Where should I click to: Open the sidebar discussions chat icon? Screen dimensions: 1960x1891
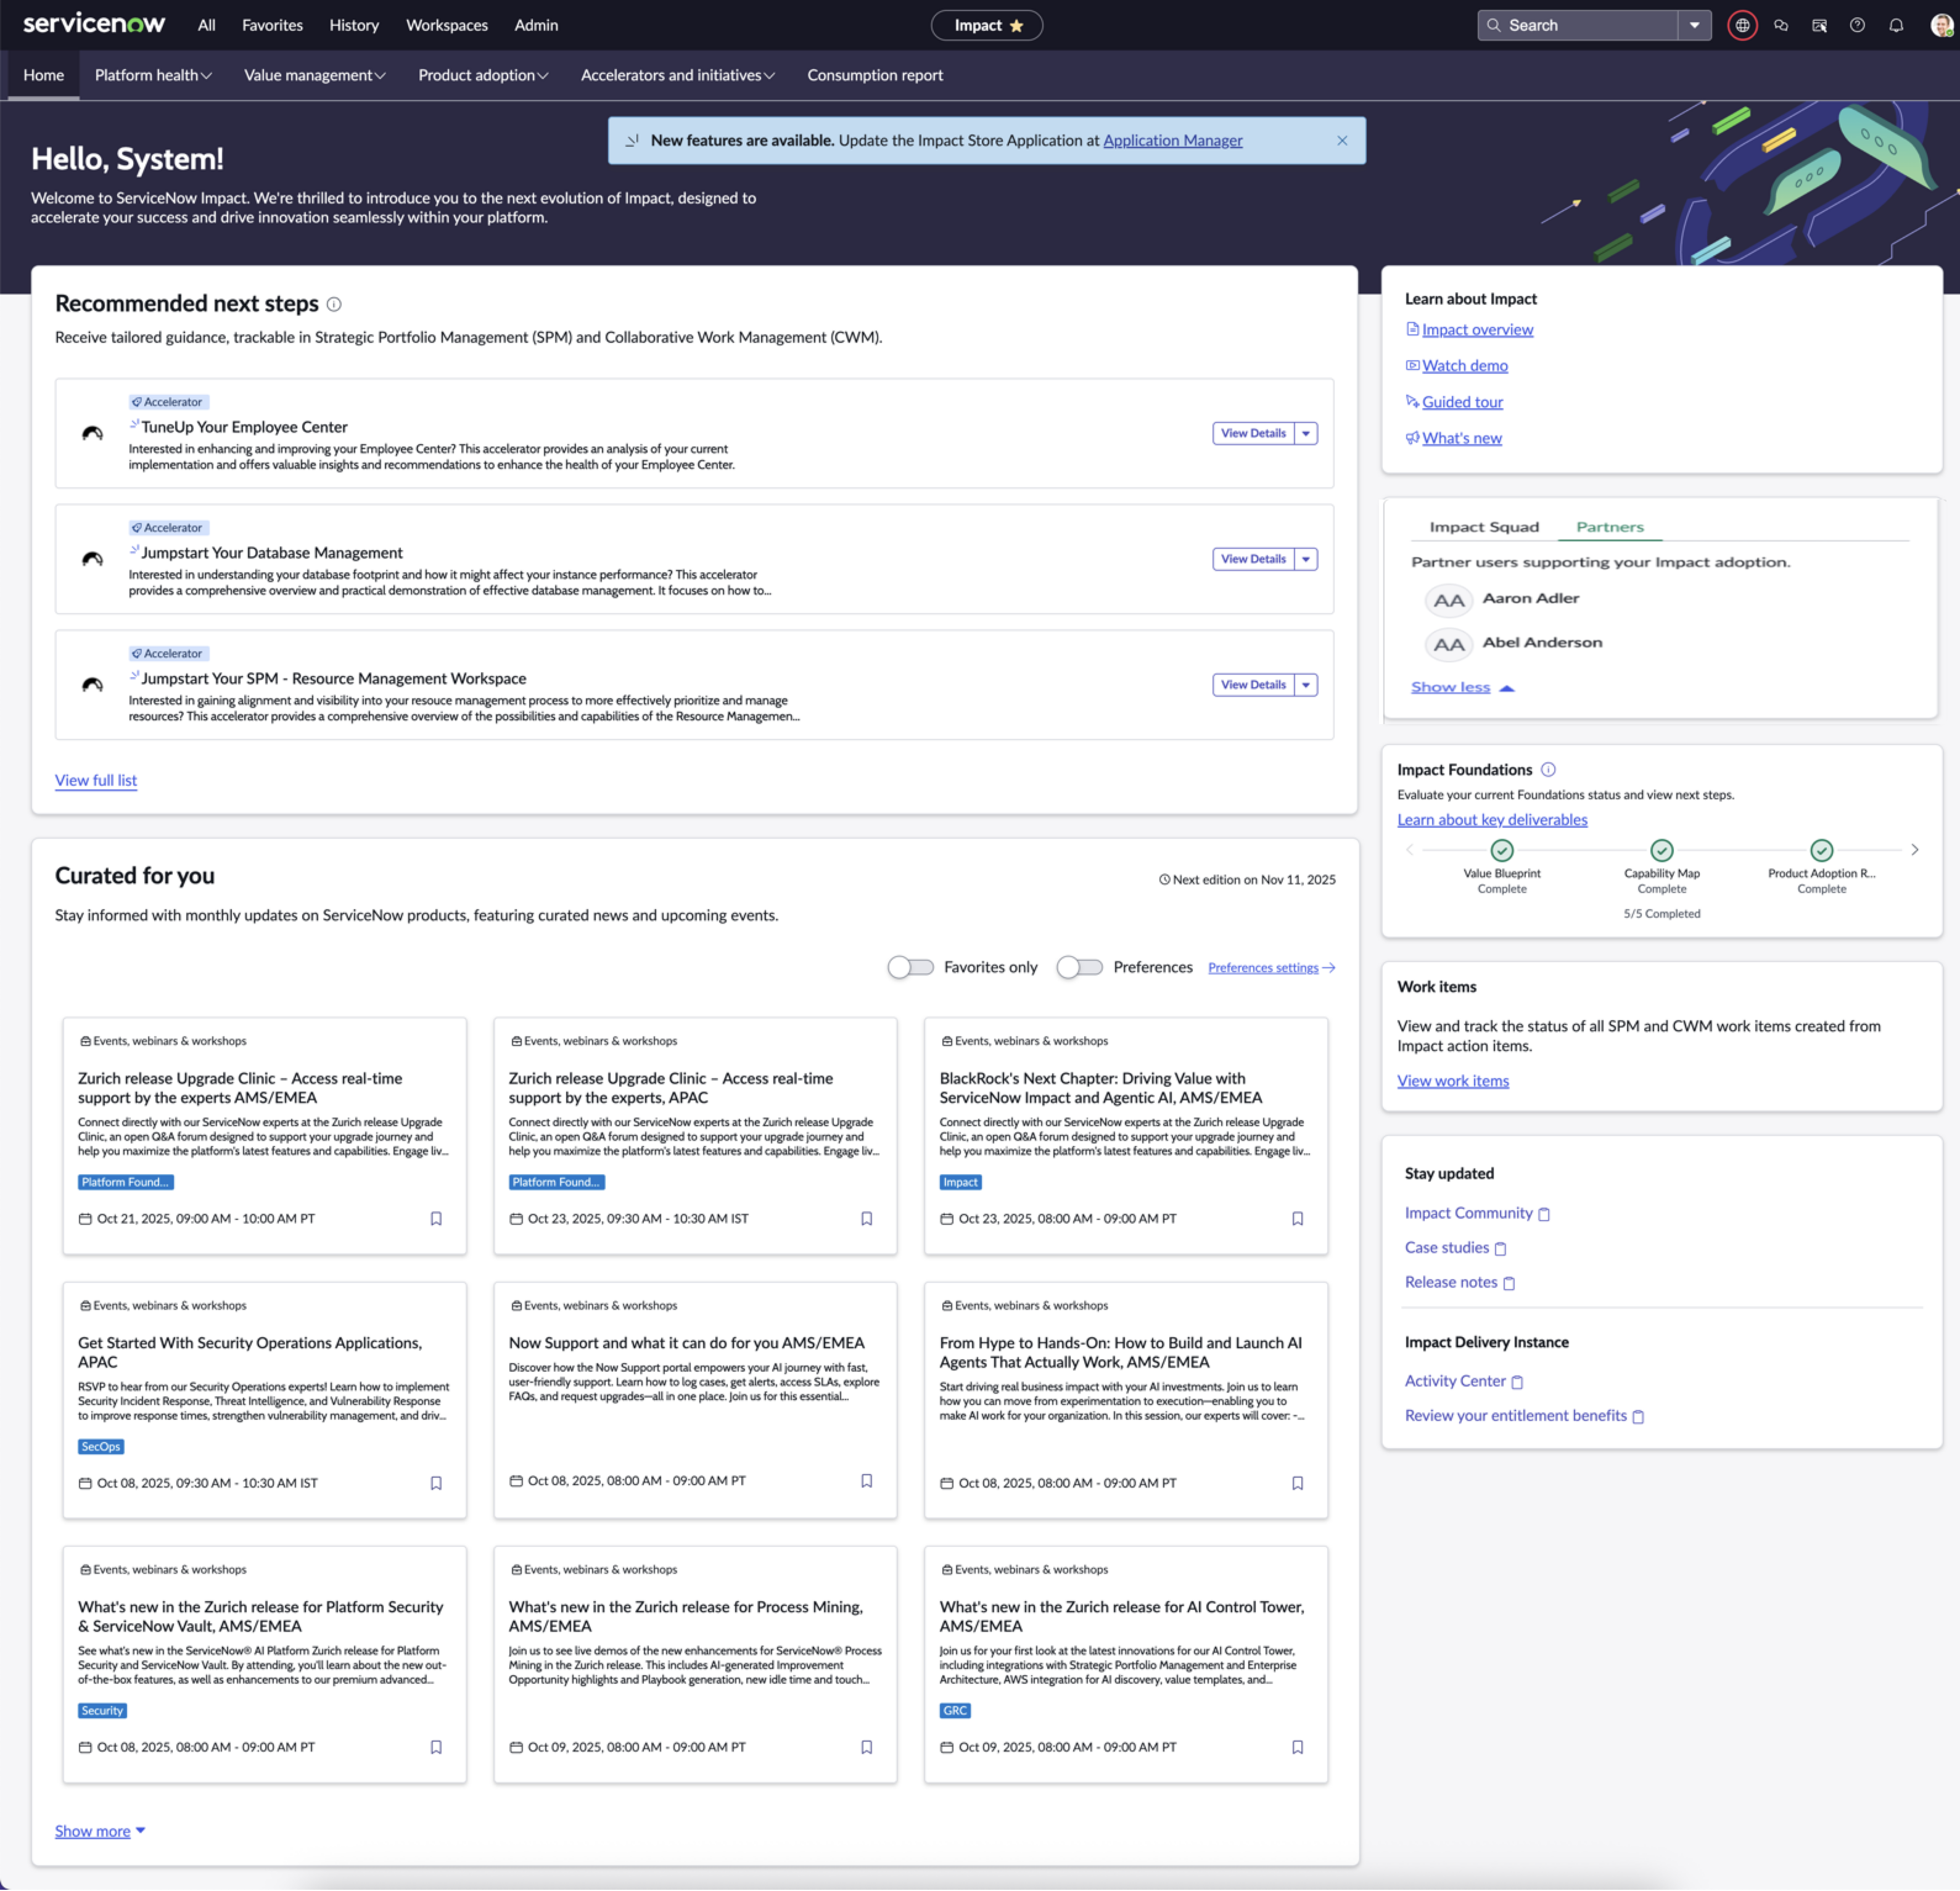pos(1781,25)
